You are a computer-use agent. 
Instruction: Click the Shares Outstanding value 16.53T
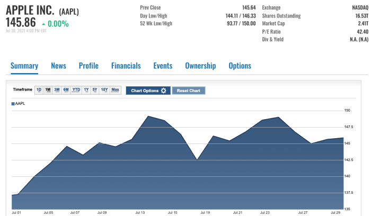[362, 16]
